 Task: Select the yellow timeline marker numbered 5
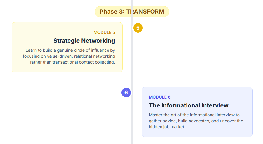coord(138,28)
